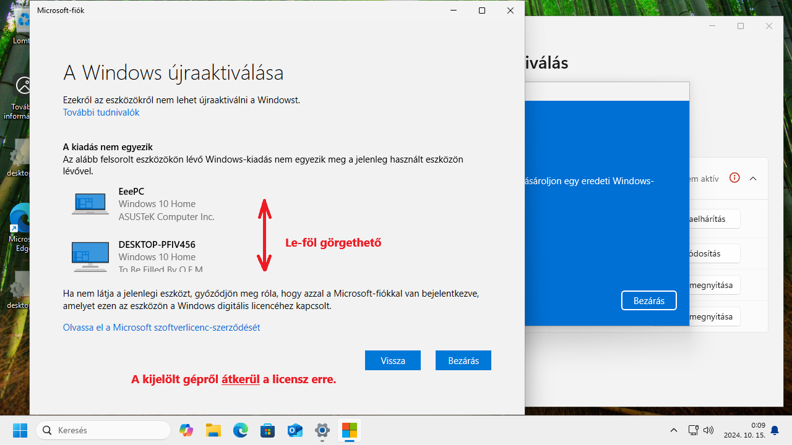Maximize the Settings window behind
792x445 pixels.
coord(741,26)
